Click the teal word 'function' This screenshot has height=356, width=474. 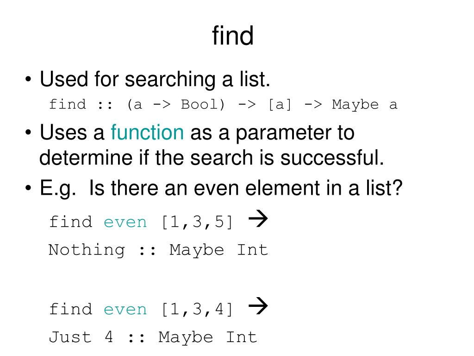coord(147,132)
